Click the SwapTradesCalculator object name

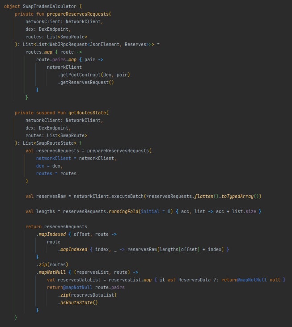[x=50, y=6]
